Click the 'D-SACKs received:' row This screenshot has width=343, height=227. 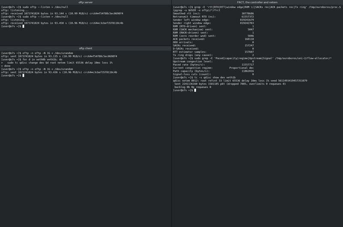[x=213, y=49]
